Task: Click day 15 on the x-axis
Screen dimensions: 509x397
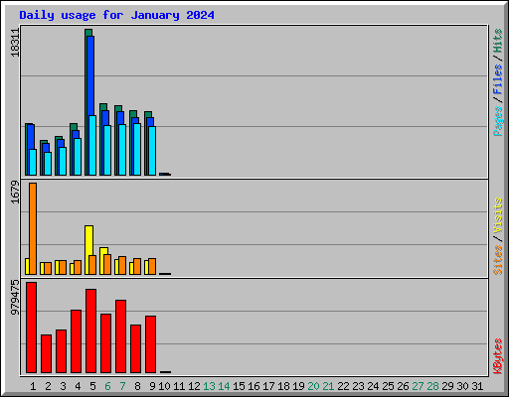Action: [x=239, y=386]
